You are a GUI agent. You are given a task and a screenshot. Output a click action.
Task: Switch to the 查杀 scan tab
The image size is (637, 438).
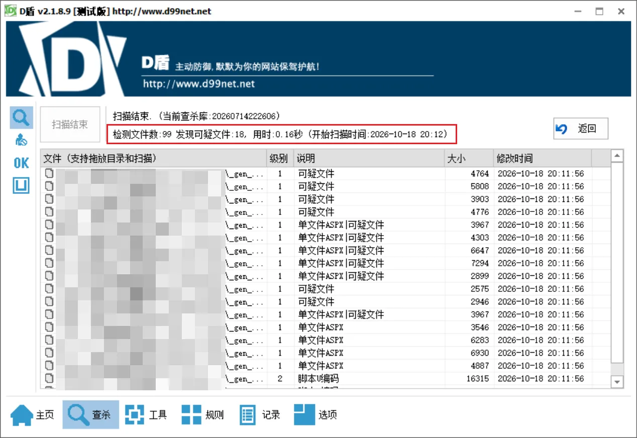pos(90,415)
